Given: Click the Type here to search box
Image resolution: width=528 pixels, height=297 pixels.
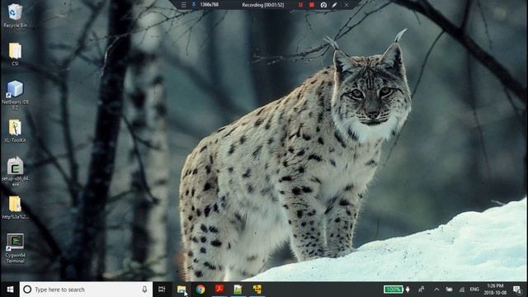Looking at the screenshot, I should click(x=86, y=290).
